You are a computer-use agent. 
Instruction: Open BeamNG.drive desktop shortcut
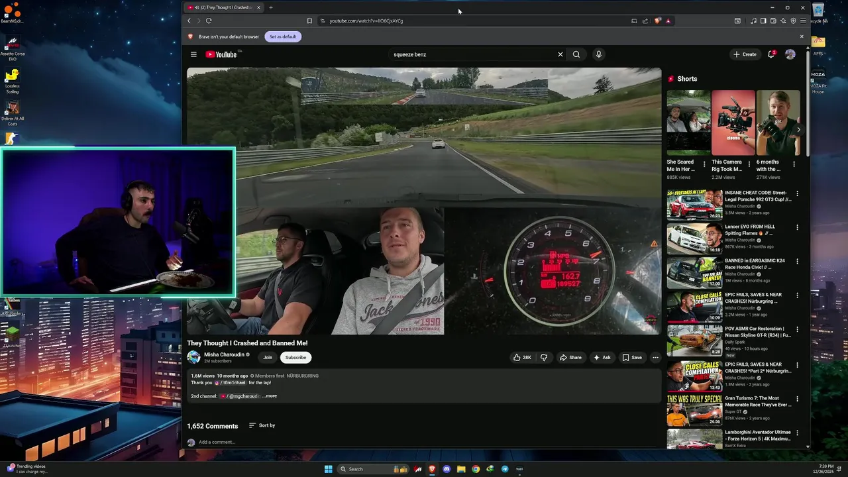point(12,13)
